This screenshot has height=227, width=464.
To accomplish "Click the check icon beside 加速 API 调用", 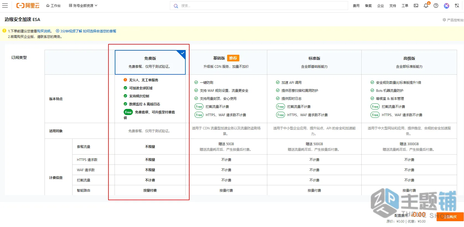I will pos(278,82).
